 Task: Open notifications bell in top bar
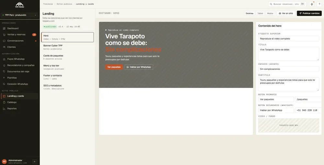(312, 4)
